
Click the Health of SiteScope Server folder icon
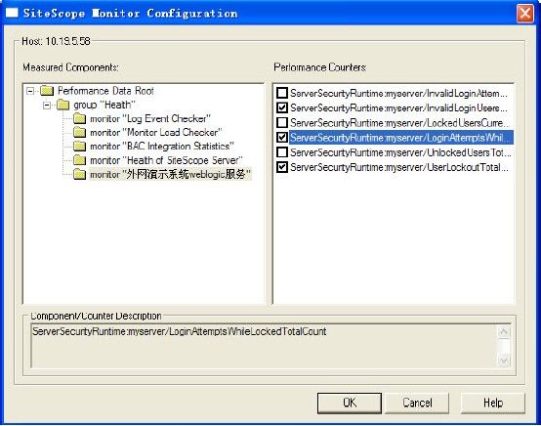click(79, 160)
